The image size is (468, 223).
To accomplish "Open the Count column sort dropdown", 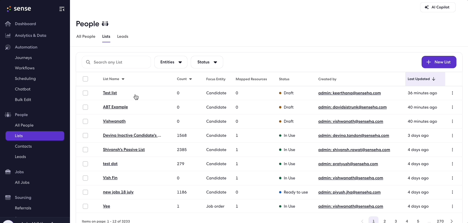I will (x=190, y=79).
